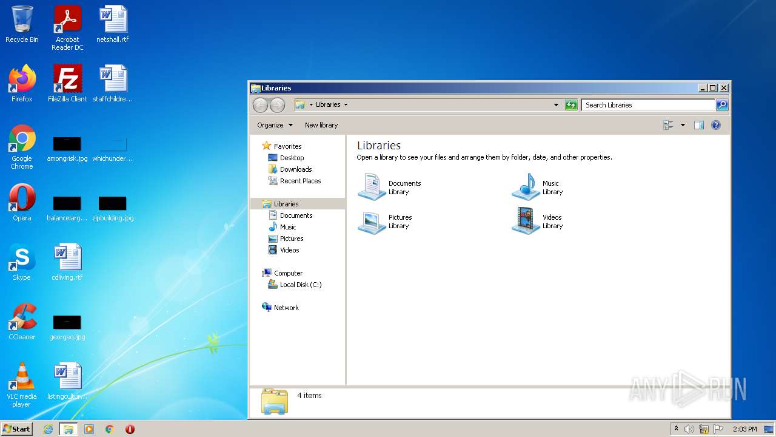Click the search magnifier icon
The height and width of the screenshot is (437, 776).
(x=721, y=105)
